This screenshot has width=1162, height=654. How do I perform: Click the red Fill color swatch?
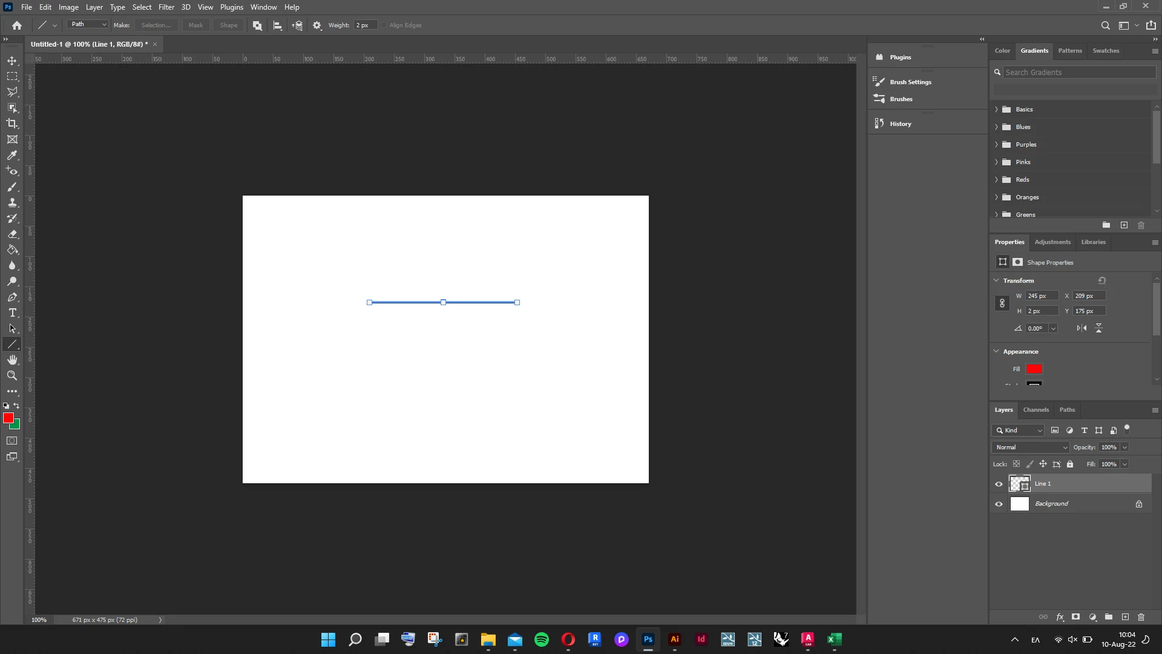pos(1034,369)
